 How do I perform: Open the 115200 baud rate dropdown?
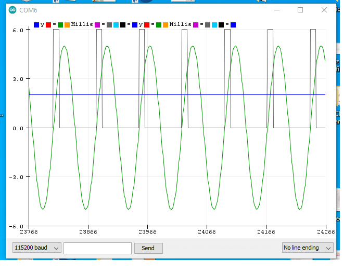tap(37, 248)
